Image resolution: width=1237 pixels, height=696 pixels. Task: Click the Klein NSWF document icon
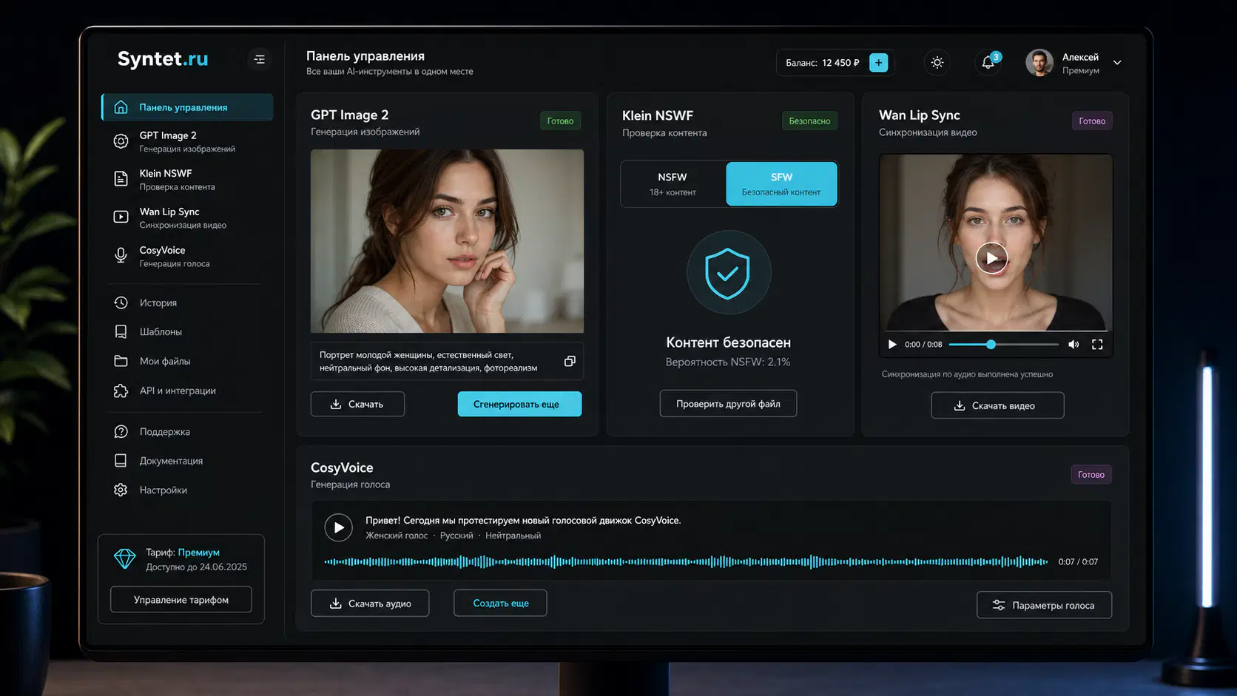coord(121,179)
